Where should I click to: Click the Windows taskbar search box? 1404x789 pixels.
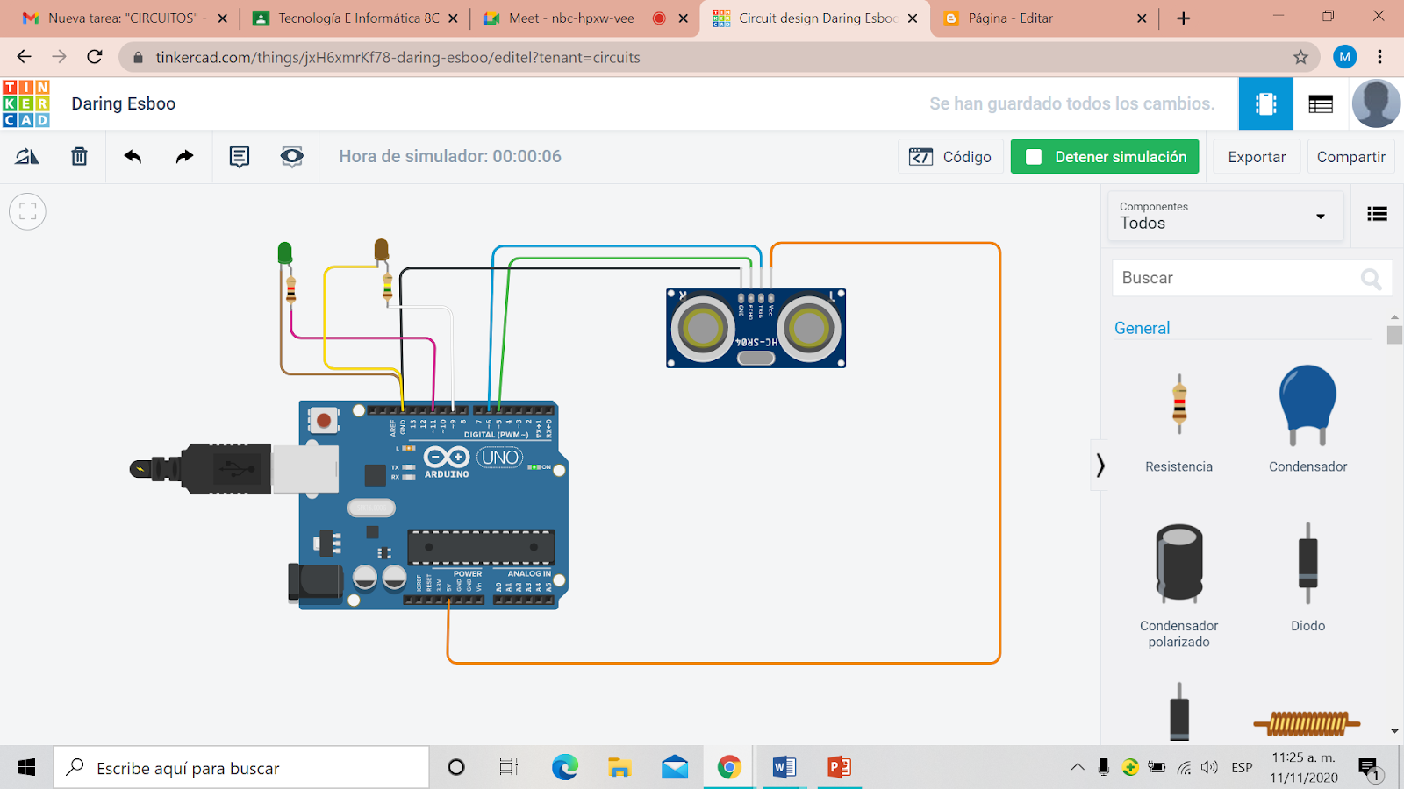(x=241, y=768)
